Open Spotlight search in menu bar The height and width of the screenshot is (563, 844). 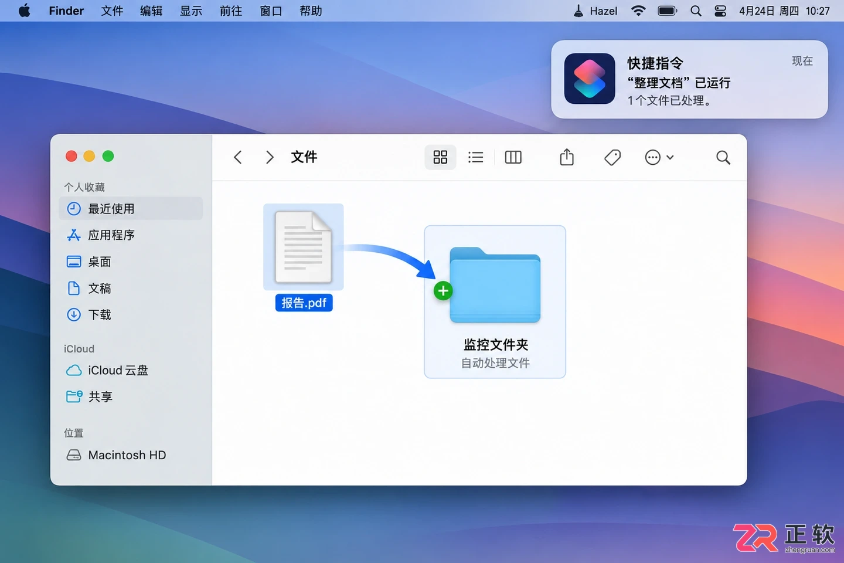coord(696,11)
